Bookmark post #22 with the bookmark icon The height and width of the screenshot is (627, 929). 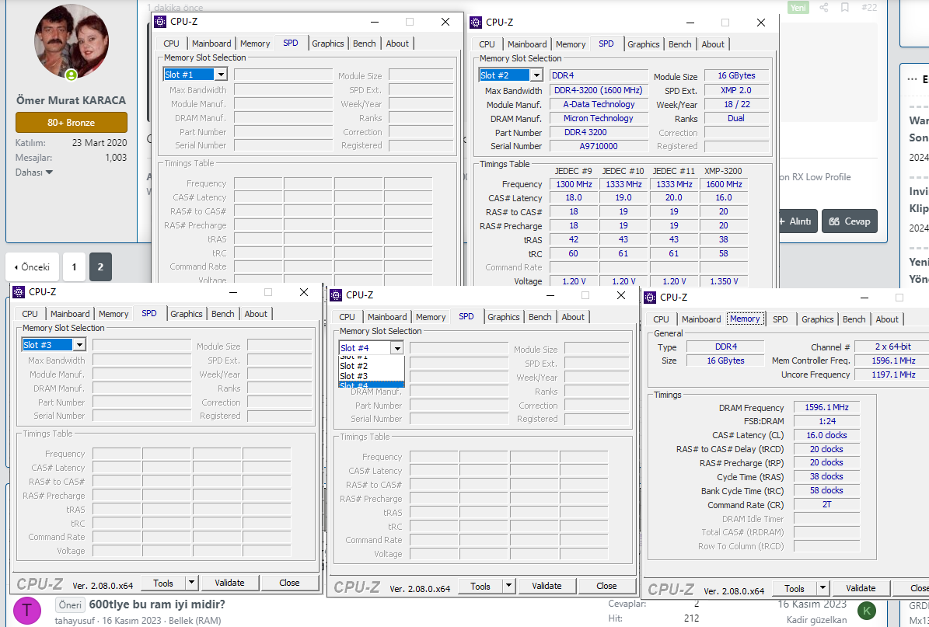[x=845, y=7]
